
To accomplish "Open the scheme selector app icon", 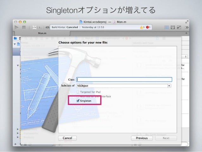I will click(35, 27).
